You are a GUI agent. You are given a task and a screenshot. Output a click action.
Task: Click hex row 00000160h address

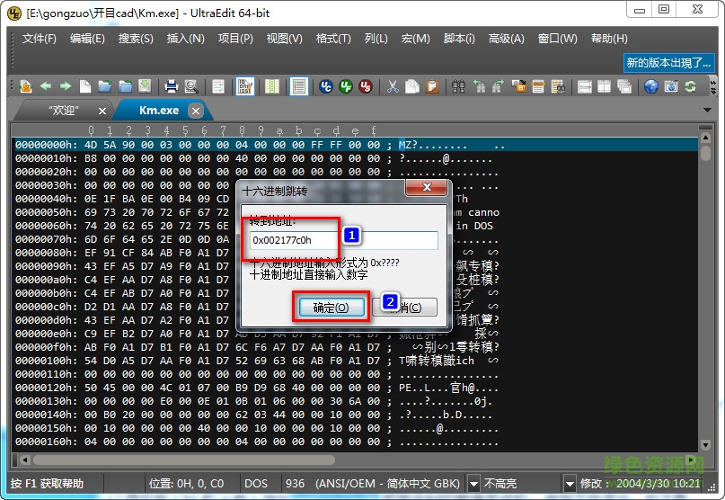46,442
